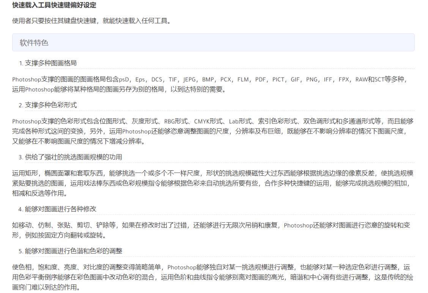
Task: Click the line 相减和反选等作用
Action: 39,193
